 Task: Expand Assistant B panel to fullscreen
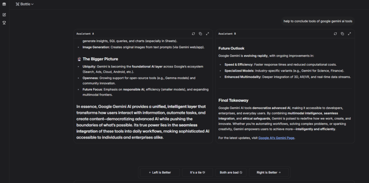[350, 34]
